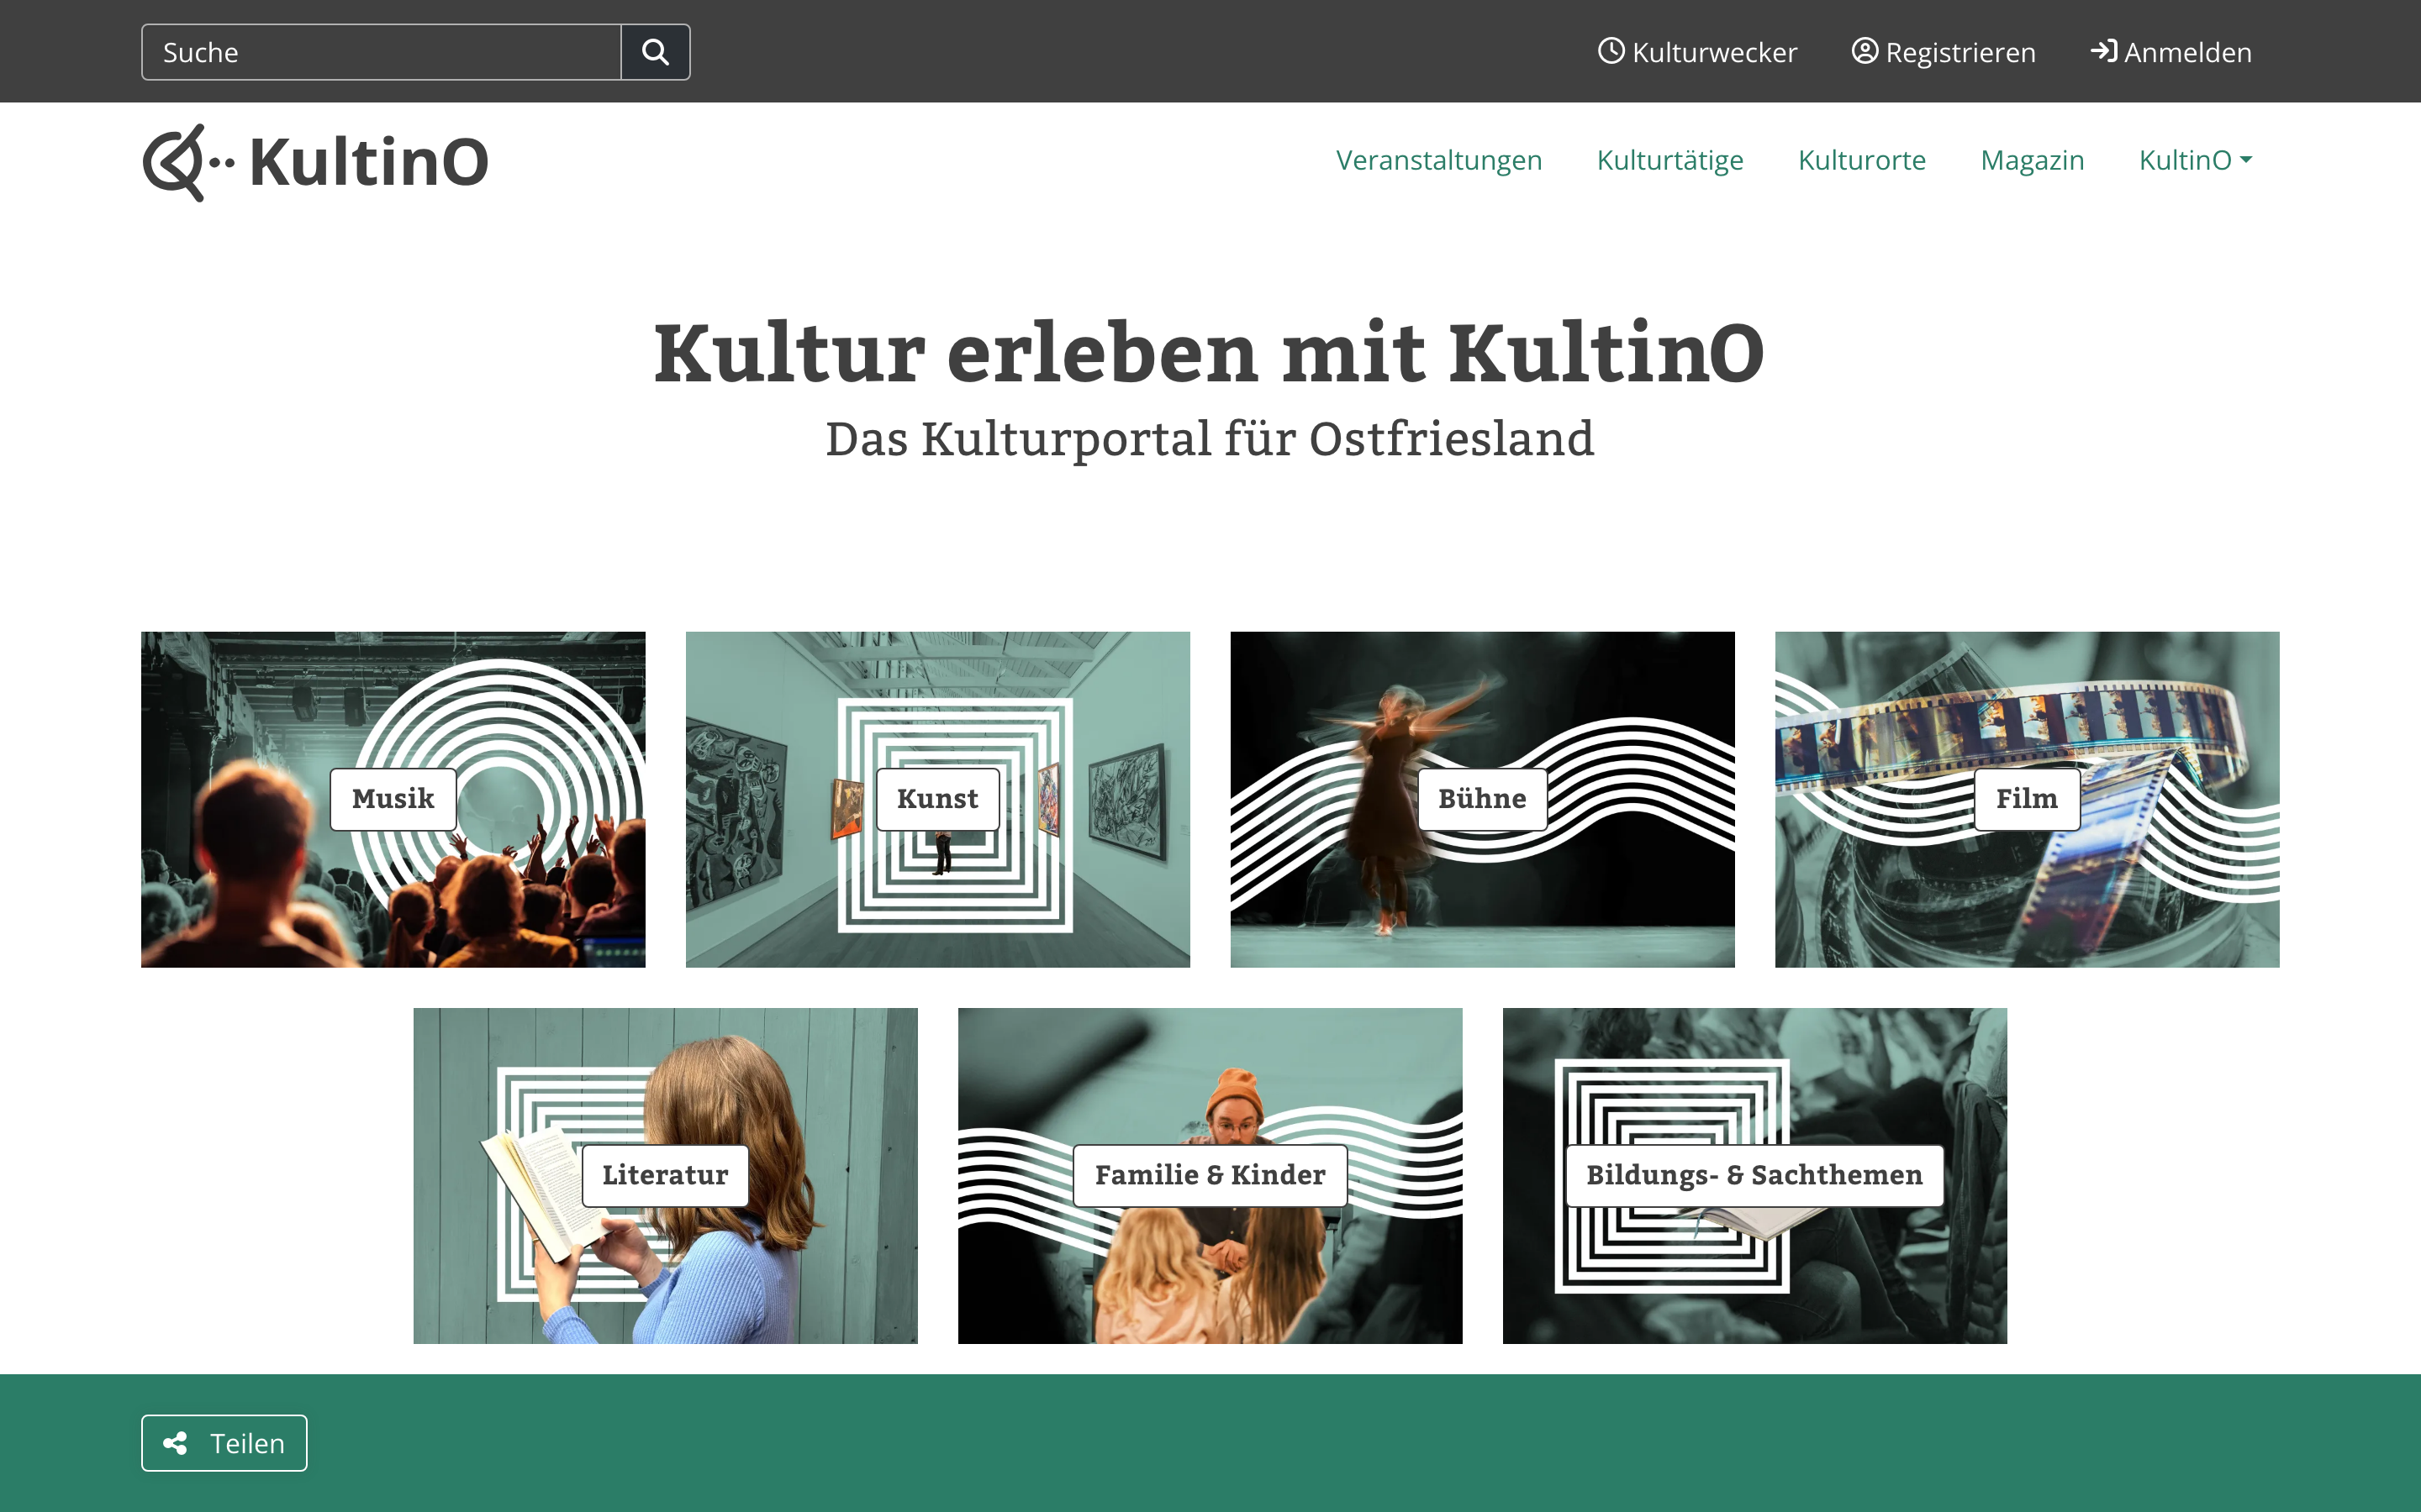Screen dimensions: 2421x1512
Task: Open the Veranstaltungen menu item
Action: click(1438, 160)
